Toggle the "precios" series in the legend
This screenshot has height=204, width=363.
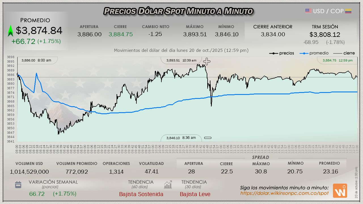(x=282, y=53)
